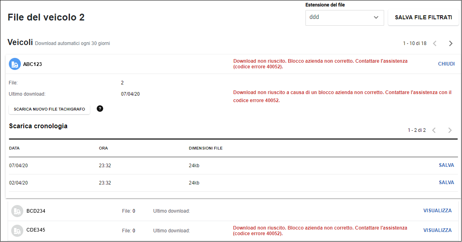Select the CDE345 vehicle name

(36, 230)
